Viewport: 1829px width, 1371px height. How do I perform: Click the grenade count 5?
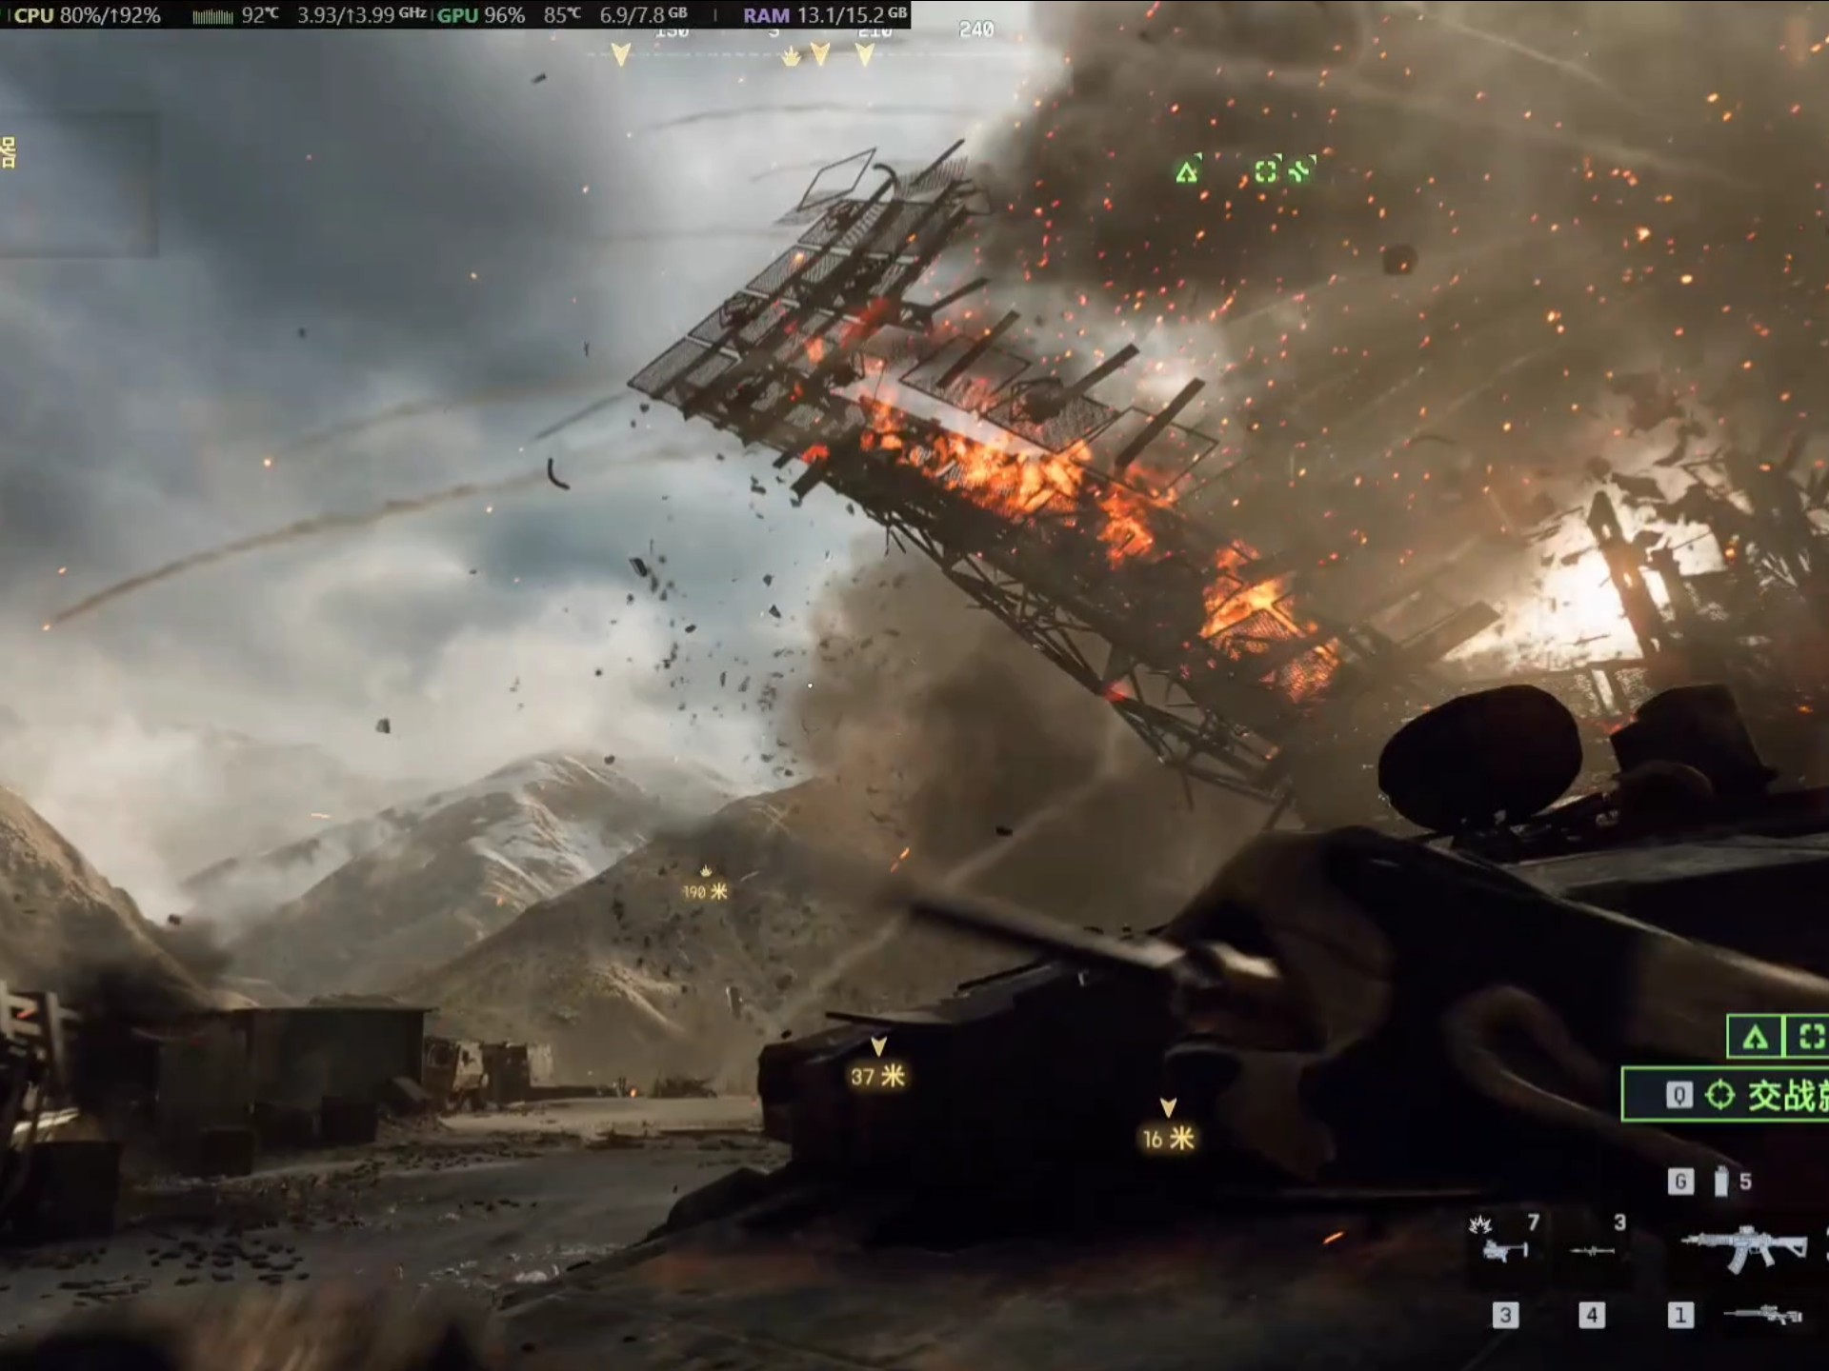1745,1182
